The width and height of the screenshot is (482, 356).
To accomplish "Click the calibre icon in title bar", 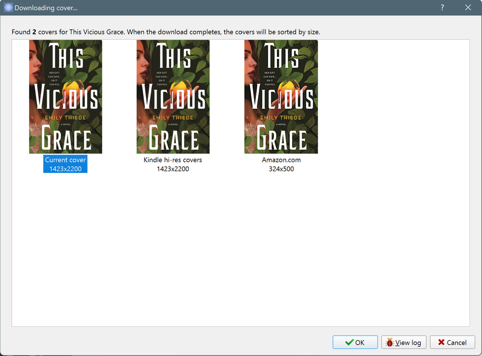I will click(x=8, y=8).
